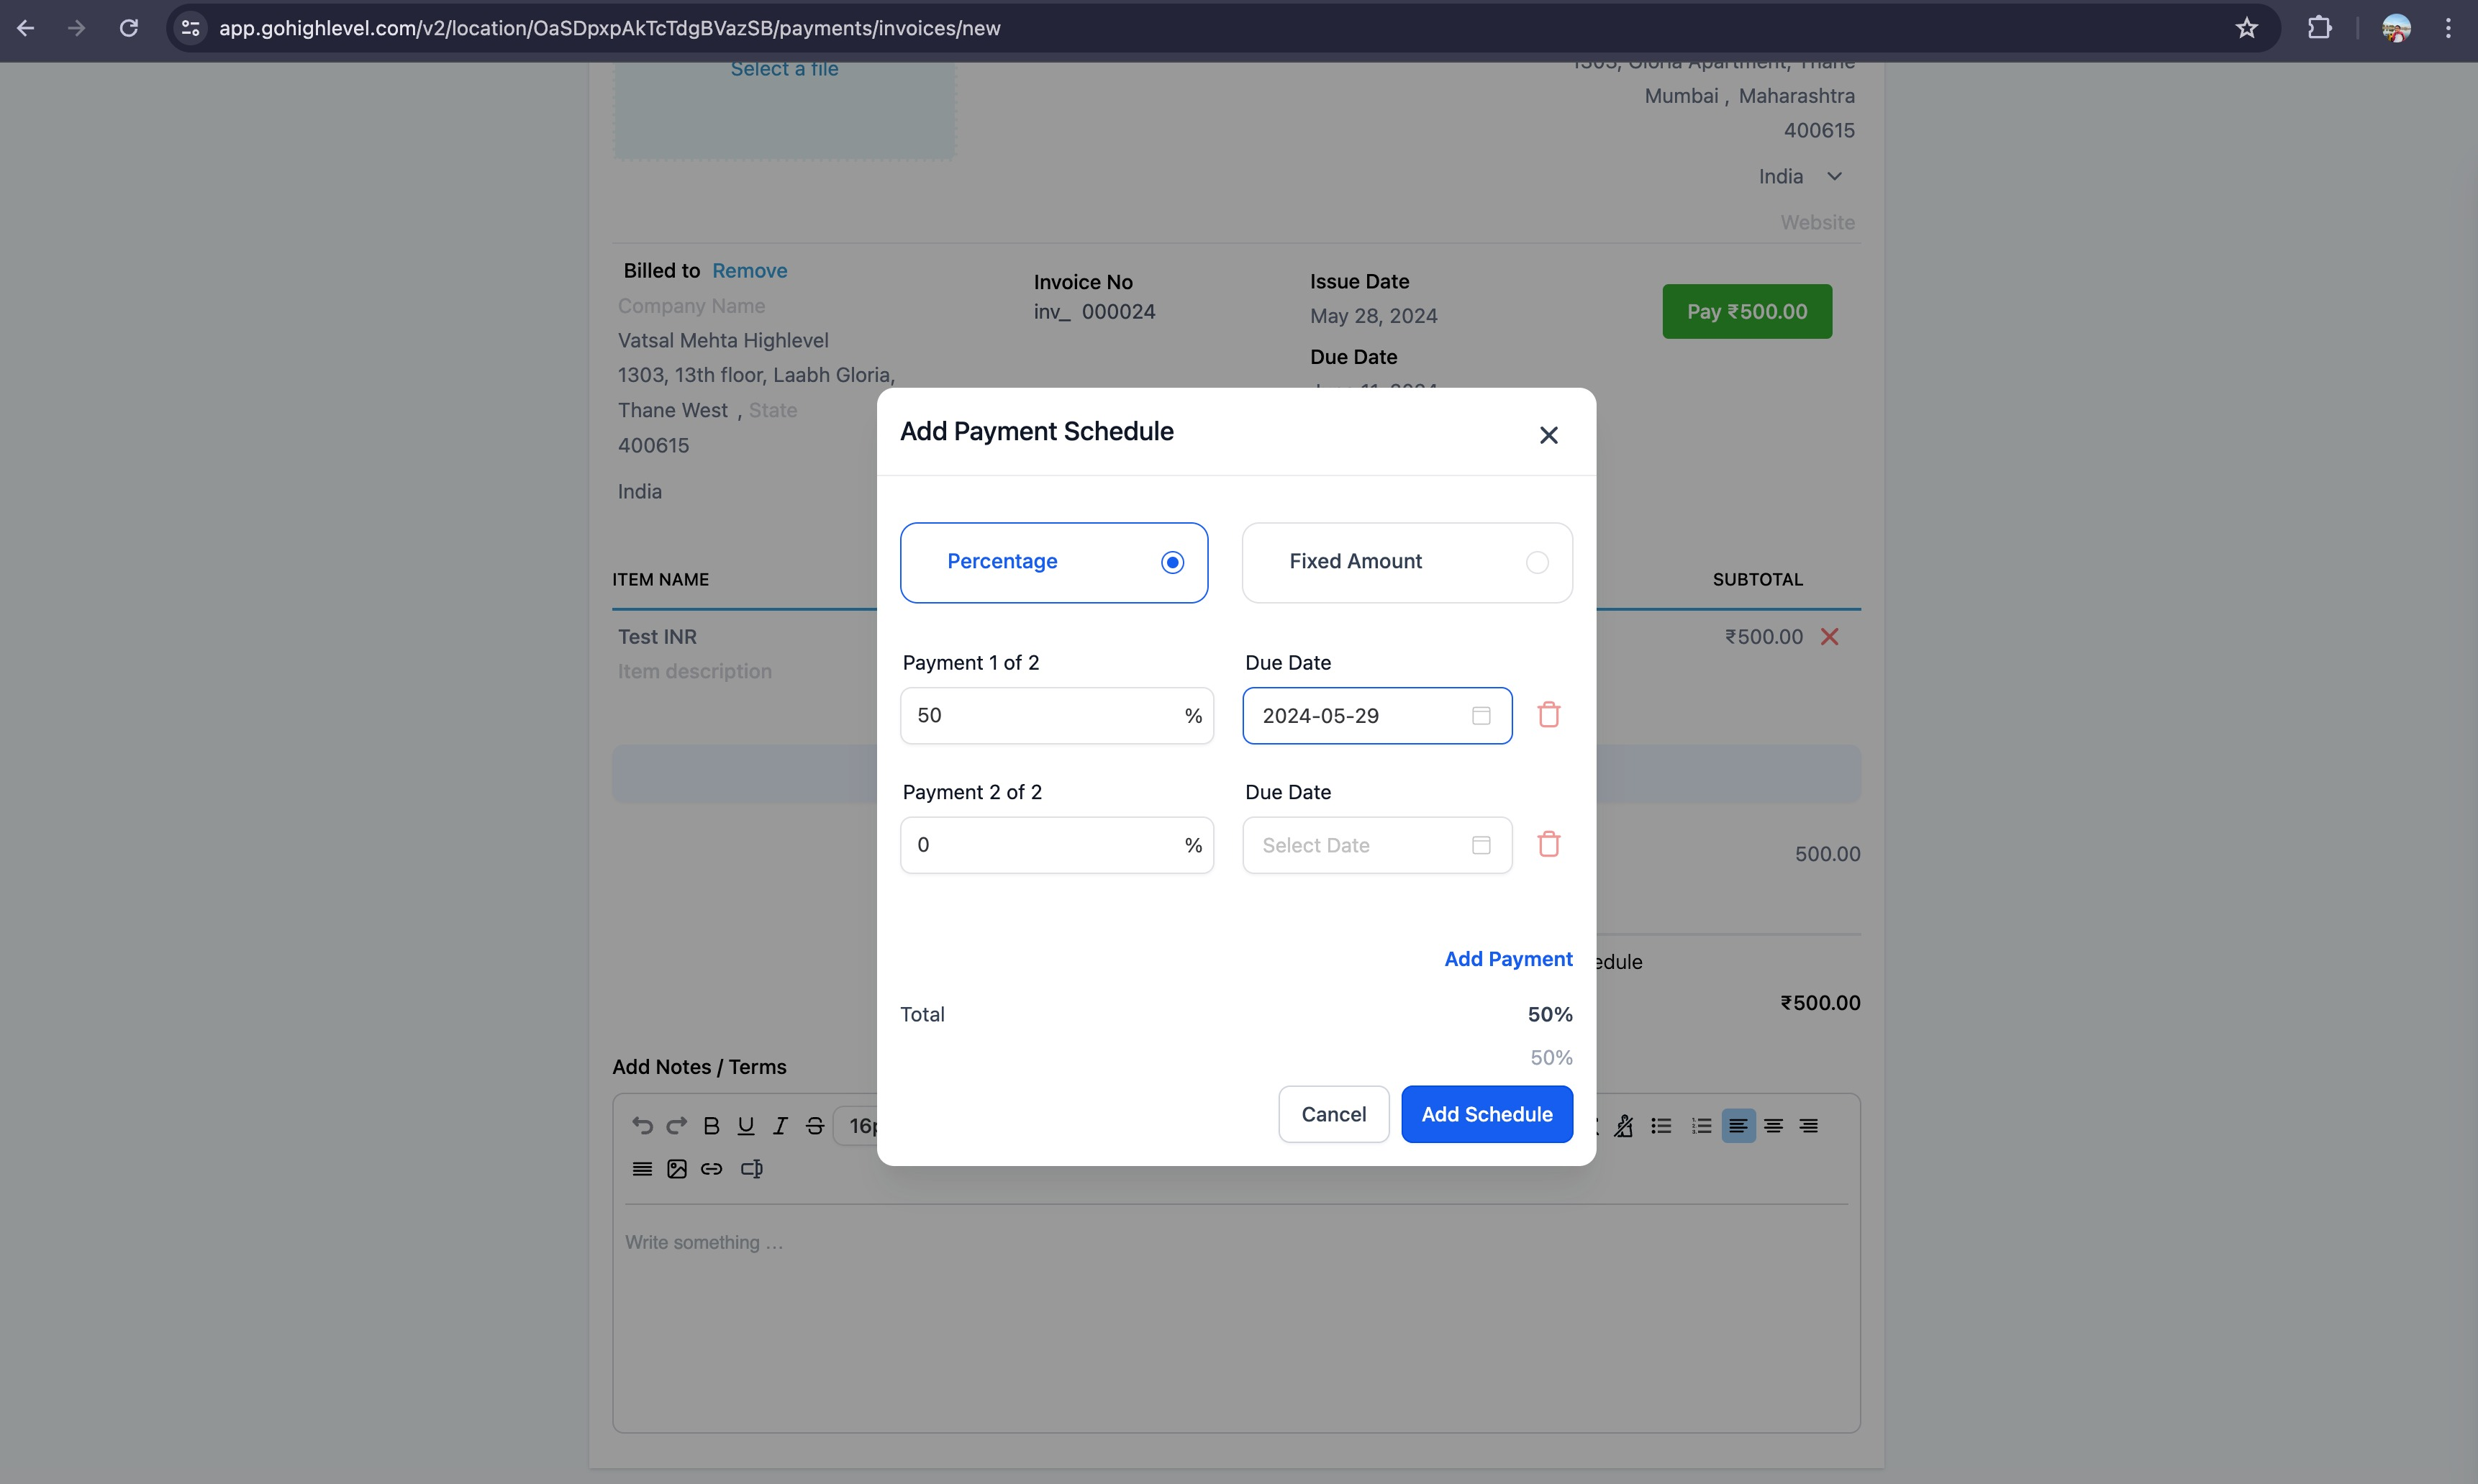The image size is (2478, 1484).
Task: Select the Fixed Amount radio option
Action: [1536, 562]
